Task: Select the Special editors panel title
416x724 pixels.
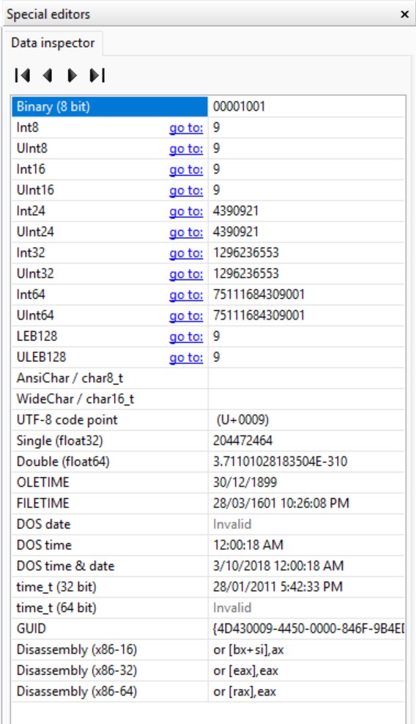Action: [x=48, y=15]
